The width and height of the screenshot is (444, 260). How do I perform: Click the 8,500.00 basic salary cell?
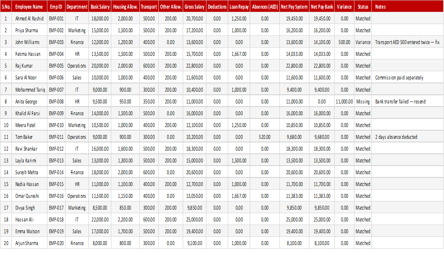[100, 208]
